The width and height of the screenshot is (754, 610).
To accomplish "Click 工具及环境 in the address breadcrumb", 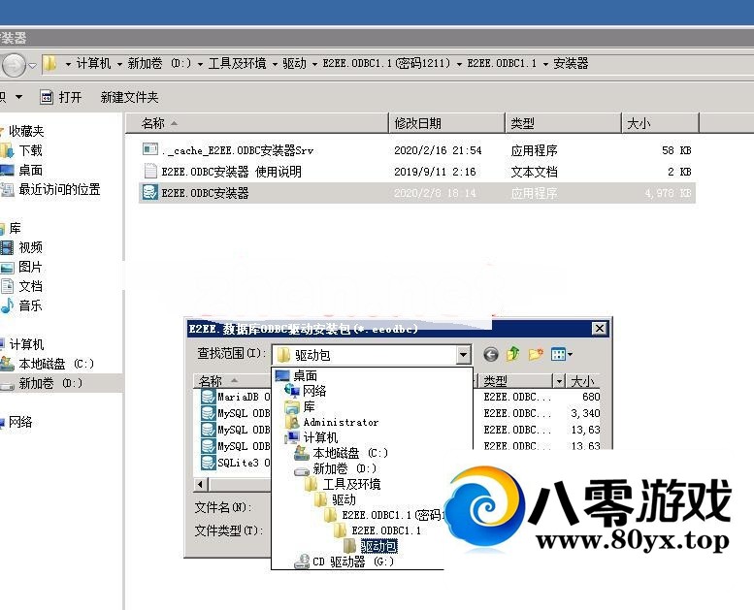I will 237,63.
